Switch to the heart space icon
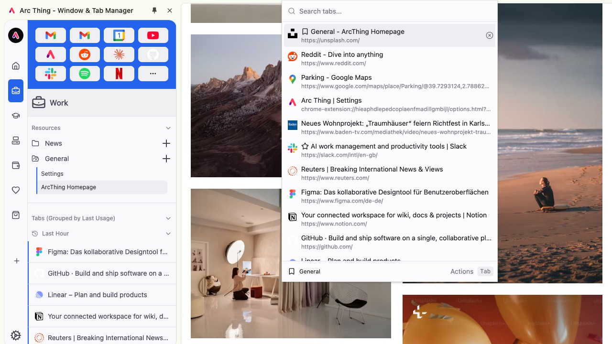612x344 pixels. pos(16,190)
